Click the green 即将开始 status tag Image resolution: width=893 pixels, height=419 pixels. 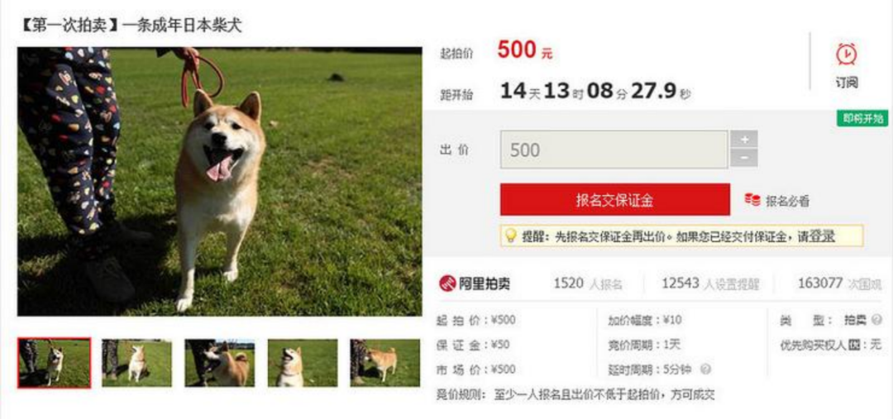click(x=862, y=118)
